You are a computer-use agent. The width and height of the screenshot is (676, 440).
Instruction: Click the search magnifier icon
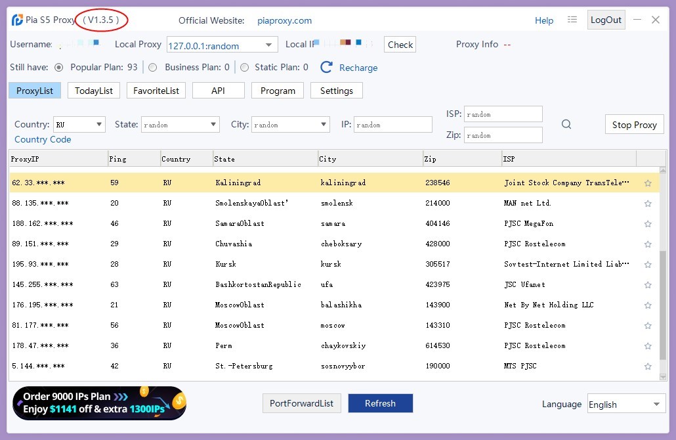tap(566, 125)
